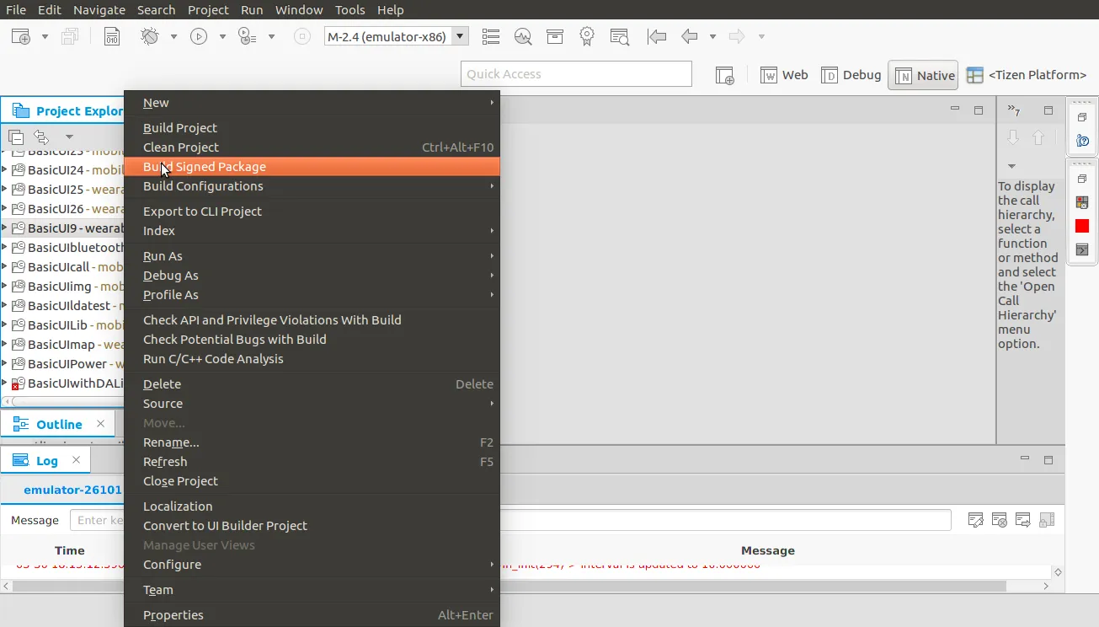The width and height of the screenshot is (1099, 627).
Task: Open the Navigate menu in menu bar
Action: click(x=99, y=10)
